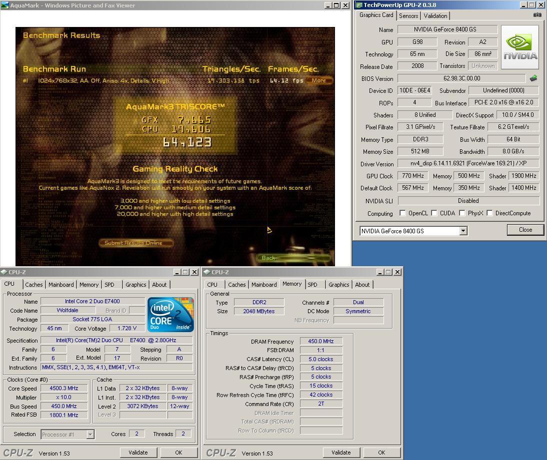Click the NVIDIA logo in GPU-Z

[x=520, y=48]
